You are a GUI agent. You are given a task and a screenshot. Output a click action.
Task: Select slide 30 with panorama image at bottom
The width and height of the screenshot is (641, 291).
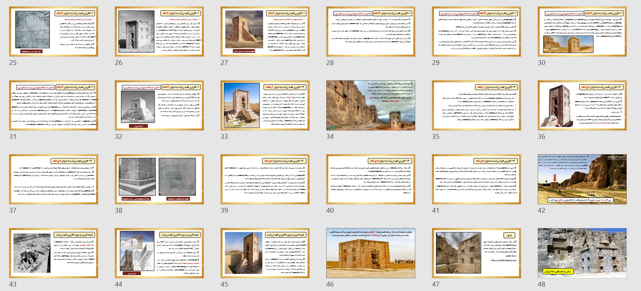[x=582, y=32]
